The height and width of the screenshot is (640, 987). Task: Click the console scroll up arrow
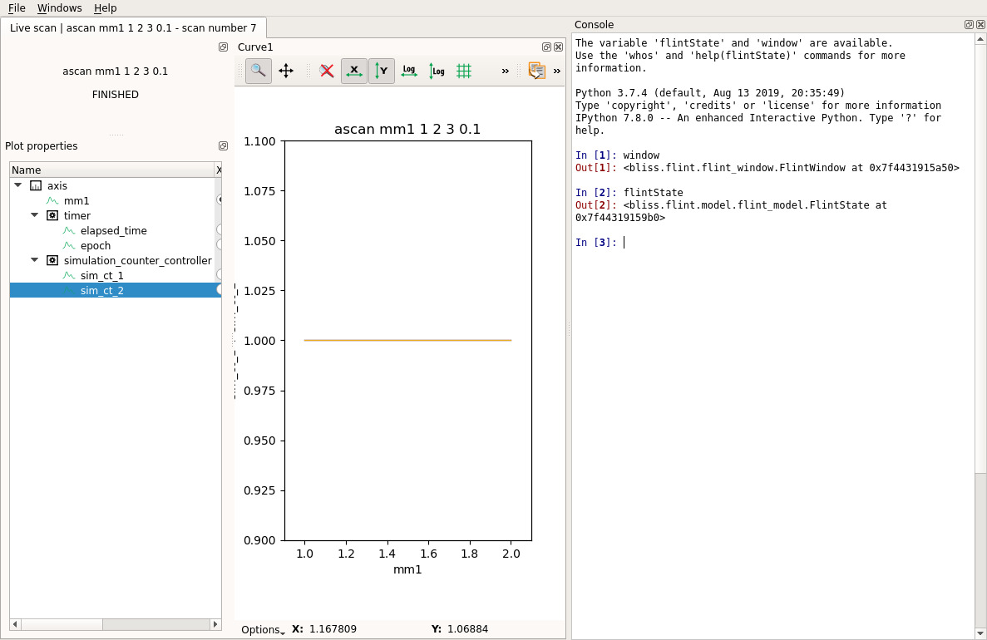[x=980, y=39]
